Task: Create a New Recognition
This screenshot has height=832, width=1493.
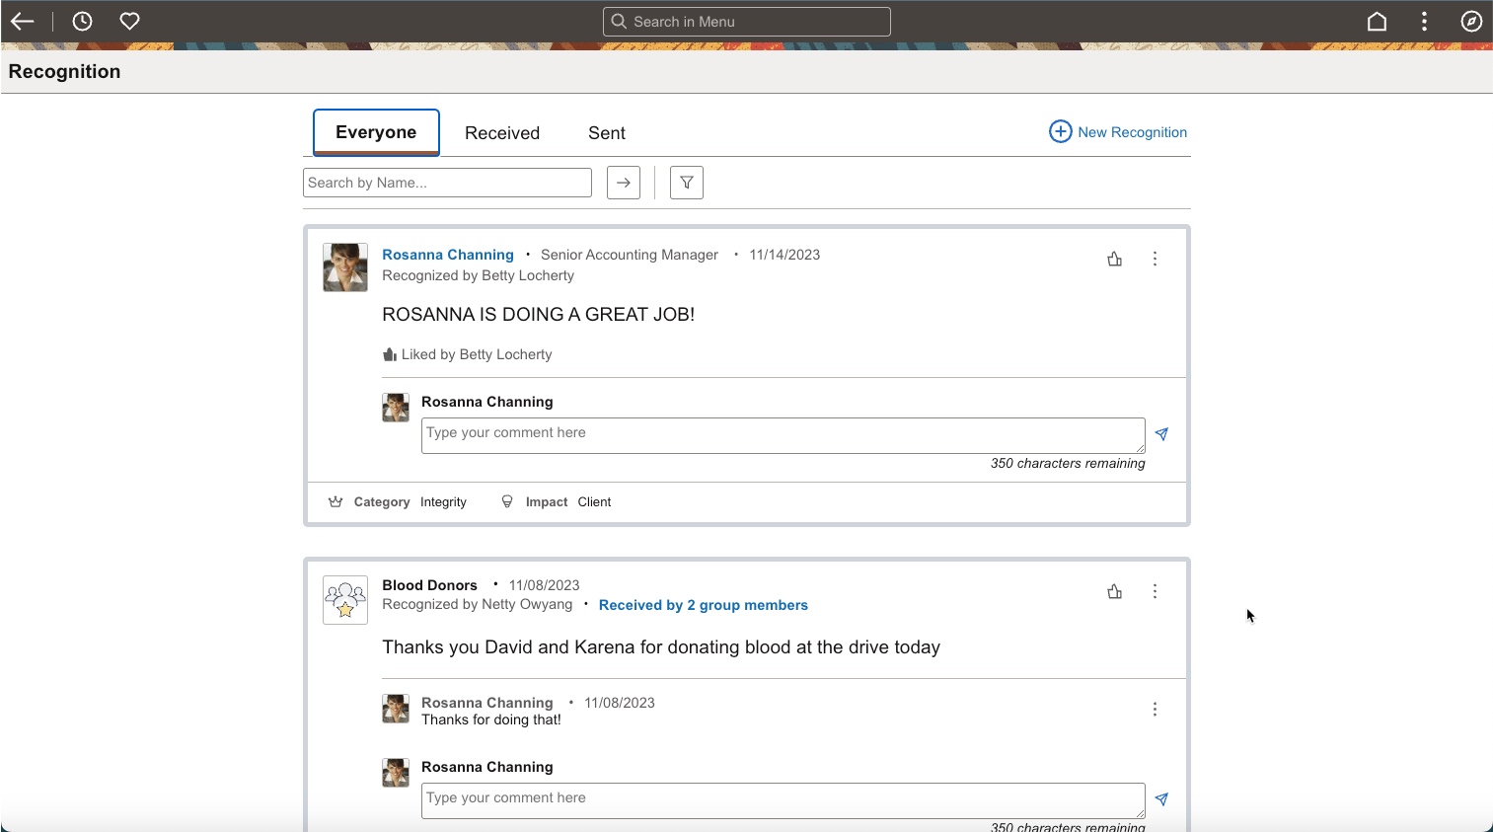Action: 1118,132
